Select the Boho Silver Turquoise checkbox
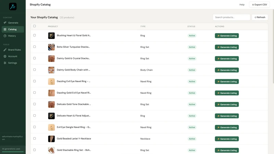This screenshot has width=274, height=154. click(x=35, y=47)
